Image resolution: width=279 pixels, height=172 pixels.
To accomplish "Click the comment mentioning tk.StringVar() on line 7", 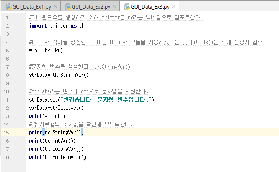I will (80, 67).
